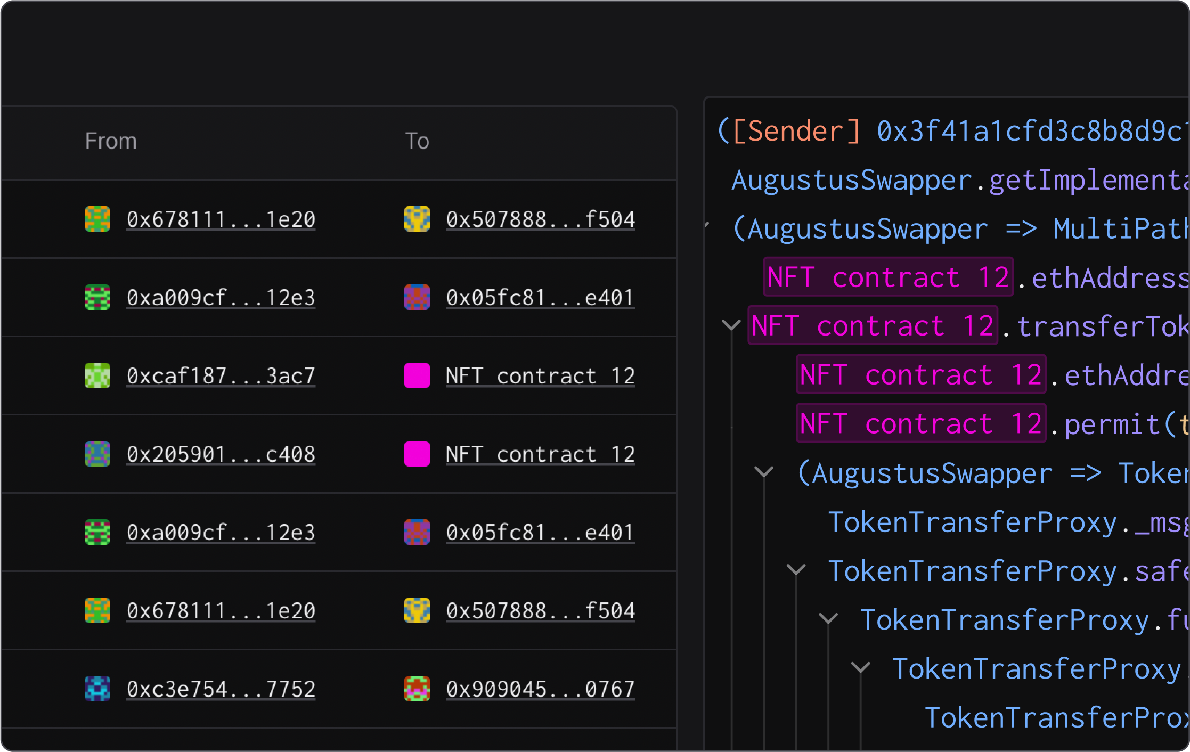
Task: Click magenta swatch beside NFT contract 12 in third row
Action: click(x=417, y=375)
